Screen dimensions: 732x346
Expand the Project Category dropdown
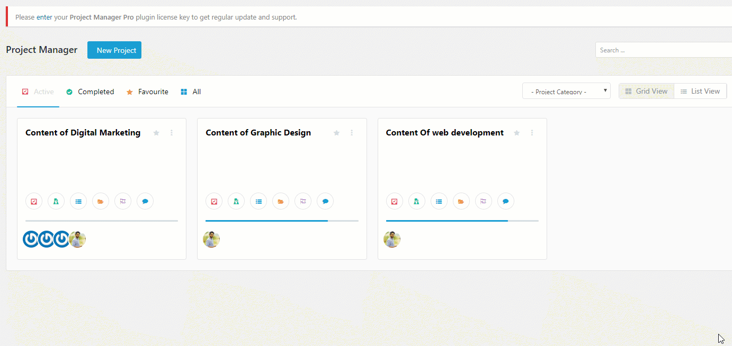(566, 91)
